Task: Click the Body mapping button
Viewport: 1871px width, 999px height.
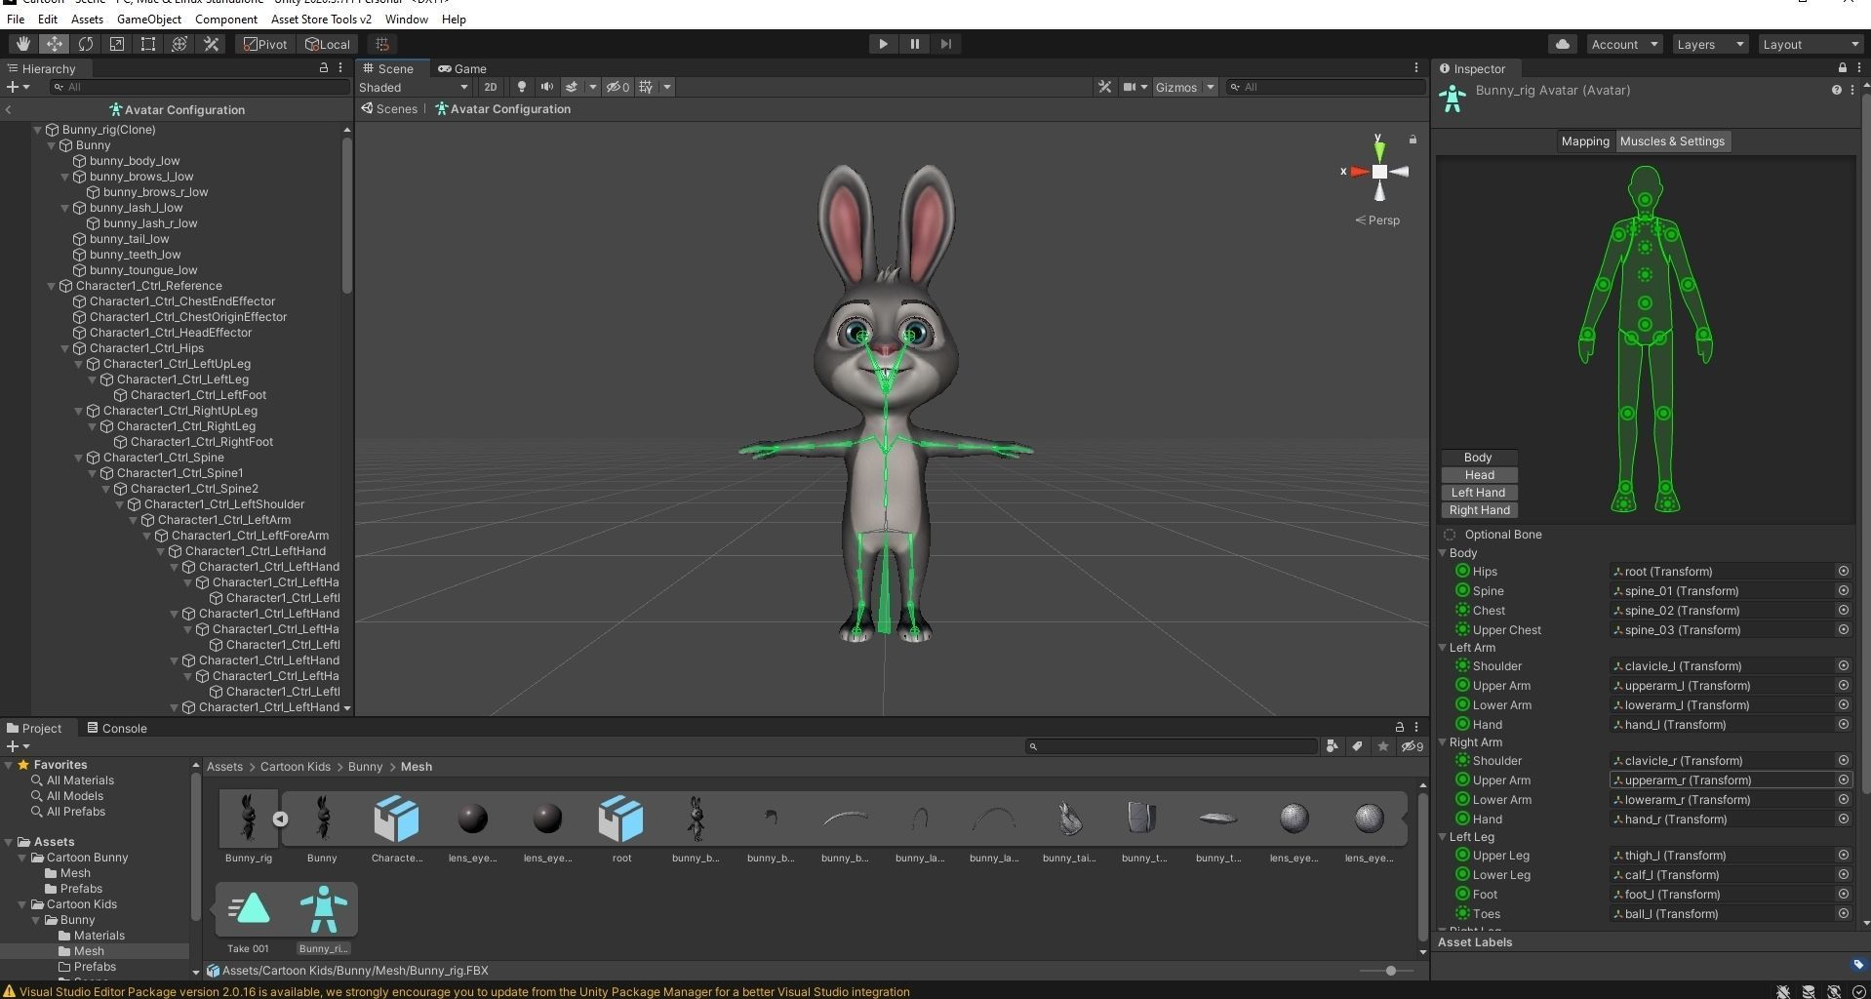Action: point(1478,458)
